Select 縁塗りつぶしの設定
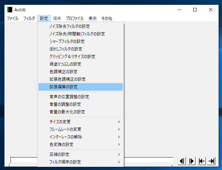This screenshot has width=222, height=170. (81, 64)
